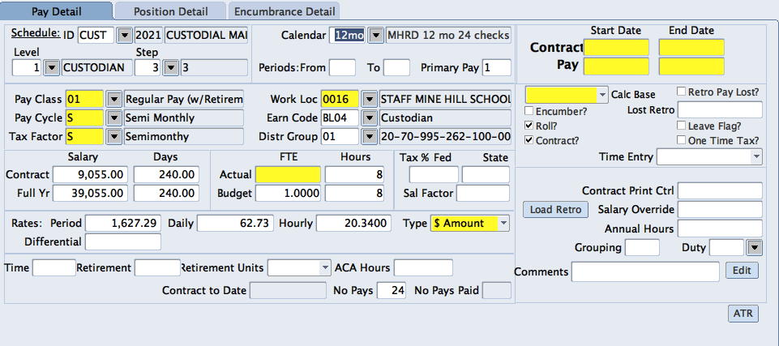Screen dimensions: 779x346
Task: Click the Load Retro button
Action: 555,210
